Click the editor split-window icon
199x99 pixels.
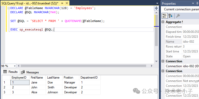156,8
